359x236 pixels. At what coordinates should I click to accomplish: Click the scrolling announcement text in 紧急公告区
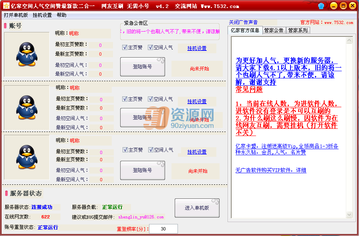170,32
